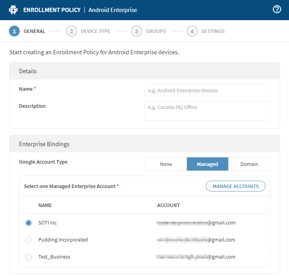Click step 4 Settings circle
The width and height of the screenshot is (289, 276).
[192, 31]
